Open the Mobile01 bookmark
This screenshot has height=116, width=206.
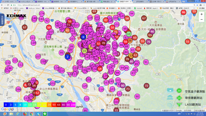tap(138, 8)
